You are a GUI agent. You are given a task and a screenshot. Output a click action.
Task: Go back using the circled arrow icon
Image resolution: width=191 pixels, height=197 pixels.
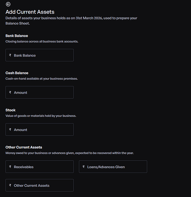point(8,4)
